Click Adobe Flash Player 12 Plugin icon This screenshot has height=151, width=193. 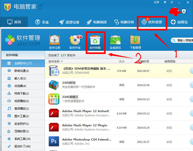pyautogui.click(x=54, y=128)
